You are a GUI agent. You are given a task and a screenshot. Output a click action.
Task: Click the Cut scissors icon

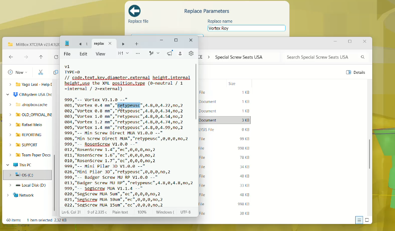[41, 73]
